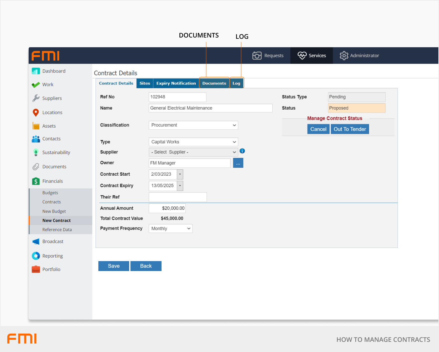Expand the Select Supplier dropdown

[193, 152]
